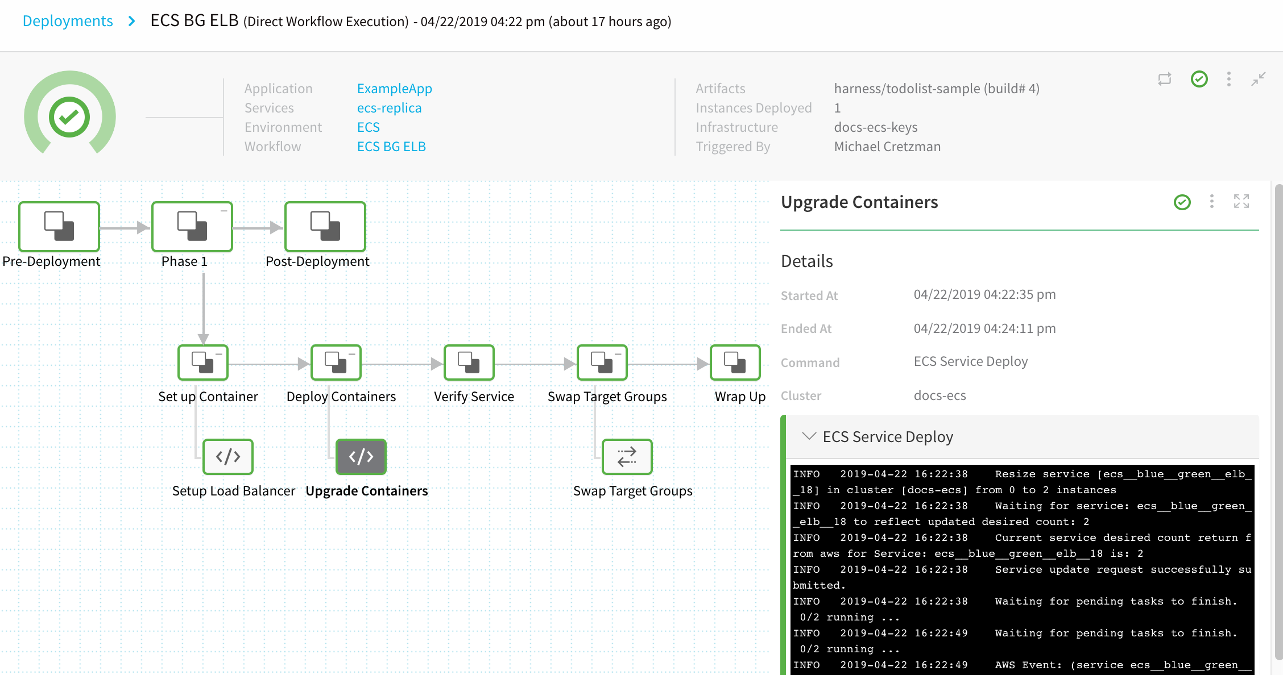Click the details panel vertical scrollbar
The height and width of the screenshot is (675, 1283).
[x=1278, y=420]
